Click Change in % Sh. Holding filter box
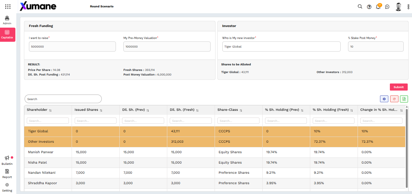This screenshot has width=412, height=194. (381, 121)
